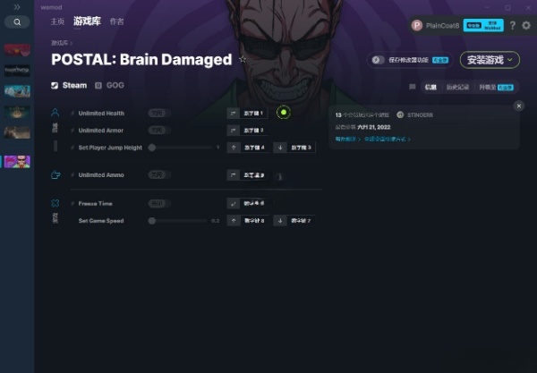Adjust Set Game Speed slider
537x373 pixels.
tap(178, 221)
